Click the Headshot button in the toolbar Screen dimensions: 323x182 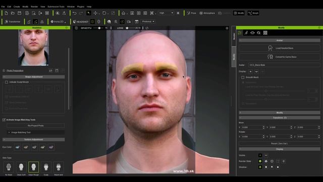point(81,22)
